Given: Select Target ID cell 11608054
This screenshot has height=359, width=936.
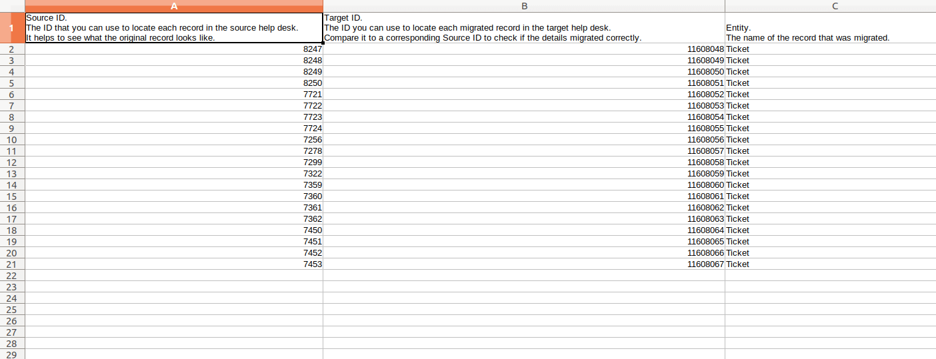Looking at the screenshot, I should pos(524,117).
